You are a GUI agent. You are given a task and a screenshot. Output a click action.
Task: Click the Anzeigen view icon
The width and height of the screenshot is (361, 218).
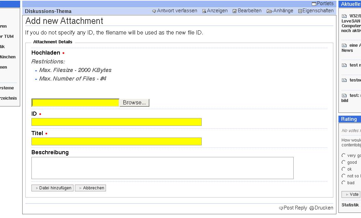tap(204, 11)
